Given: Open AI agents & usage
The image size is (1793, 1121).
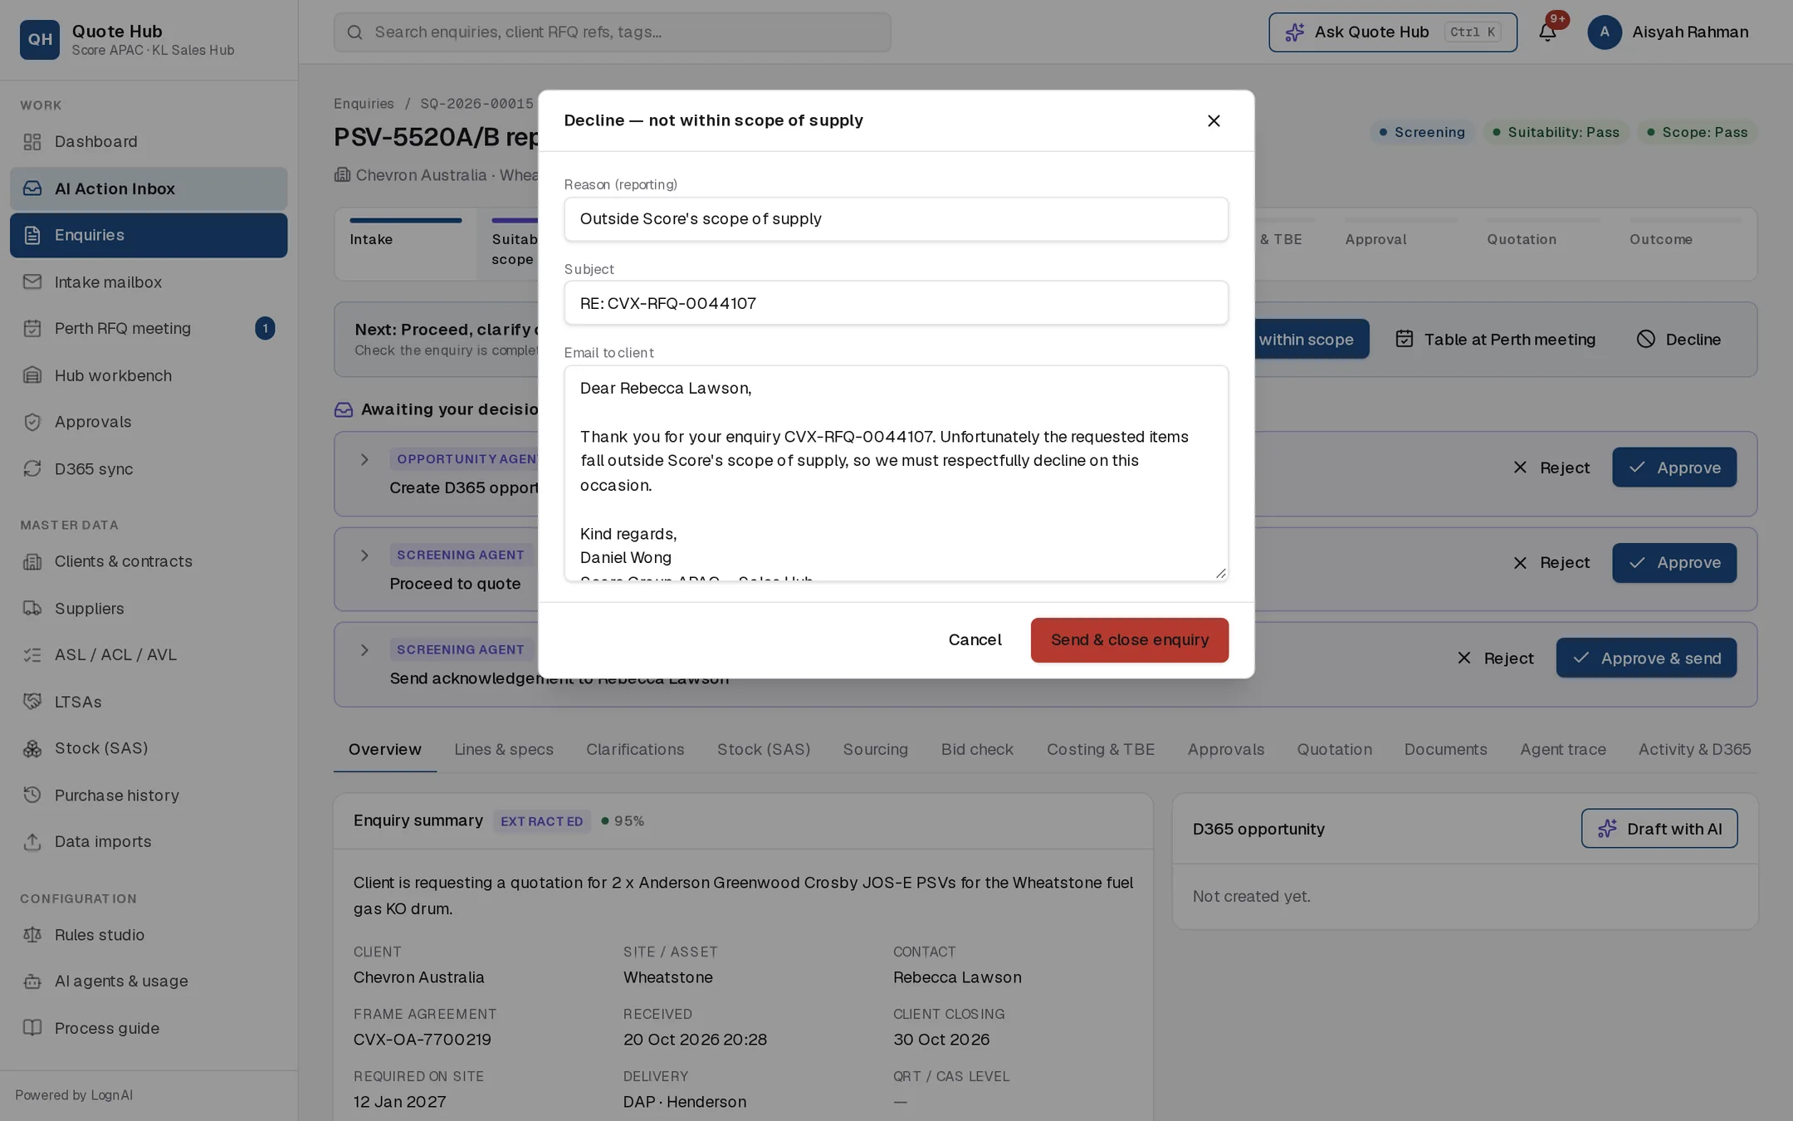Looking at the screenshot, I should click(x=149, y=981).
